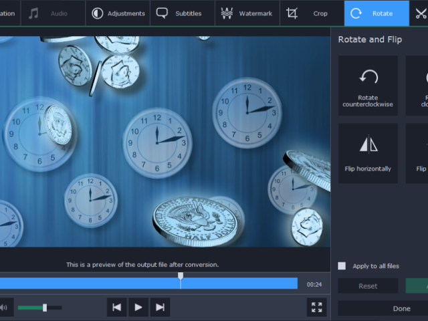
Task: Adjust the green volume slider
Action: [x=39, y=308]
